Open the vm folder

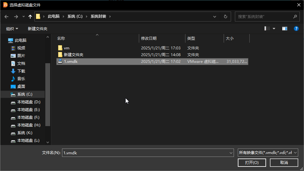tap(67, 48)
